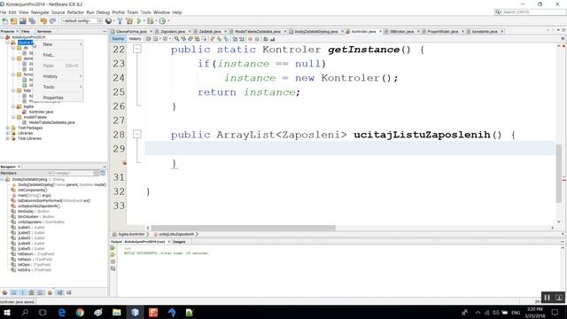
Task: Open the File menu
Action: [x=4, y=12]
